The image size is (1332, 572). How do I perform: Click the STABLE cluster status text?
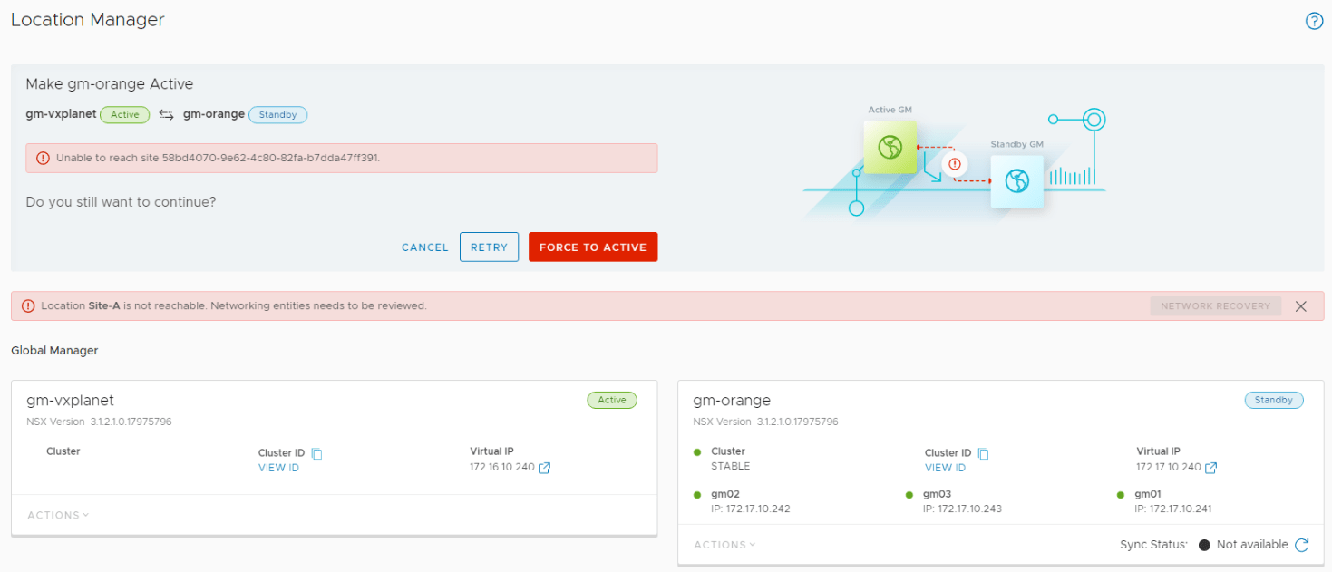tap(731, 467)
